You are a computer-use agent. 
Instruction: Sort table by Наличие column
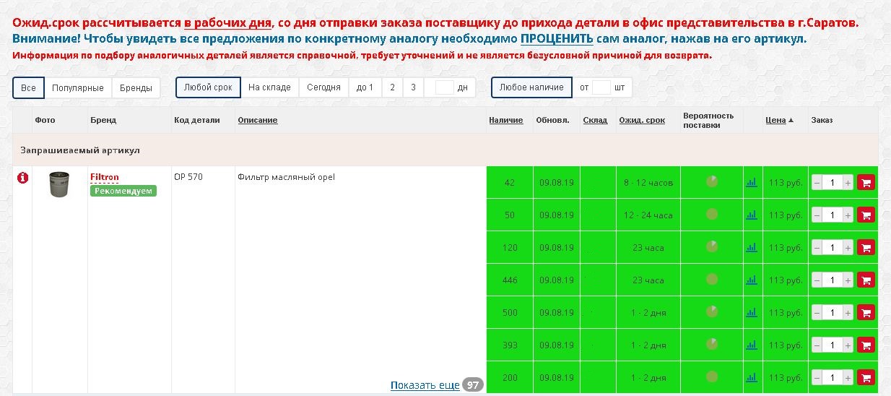[505, 120]
